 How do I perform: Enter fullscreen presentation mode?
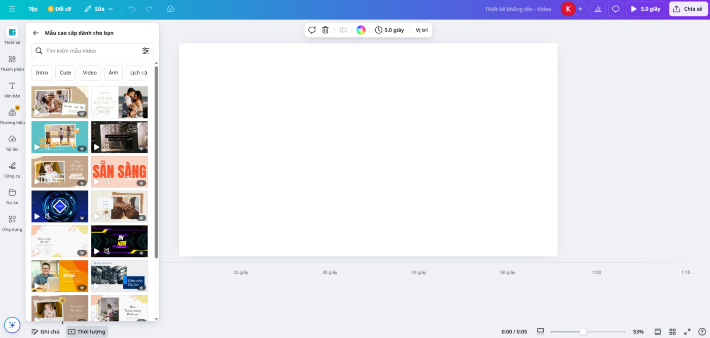click(687, 331)
